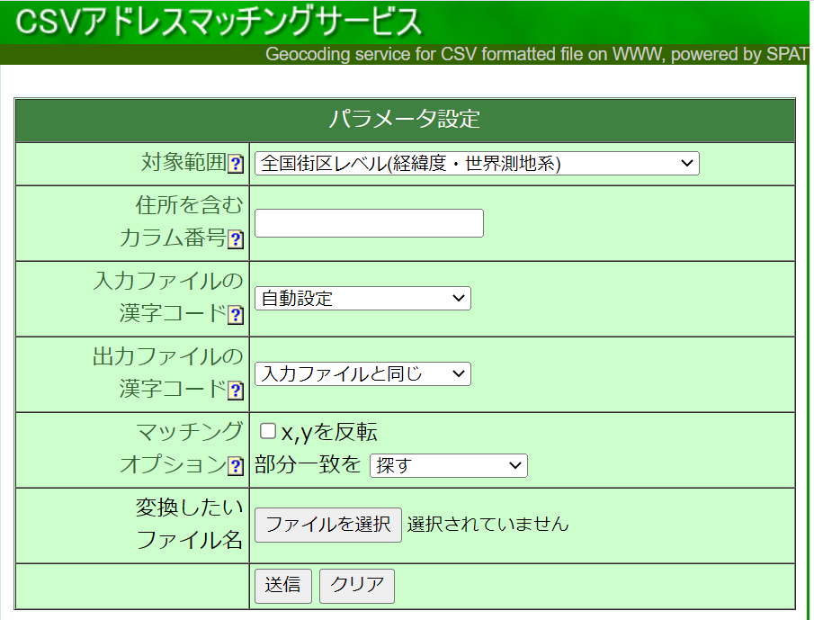The width and height of the screenshot is (814, 620).
Task: Click the 選択されていません file status text
Action: click(x=488, y=524)
